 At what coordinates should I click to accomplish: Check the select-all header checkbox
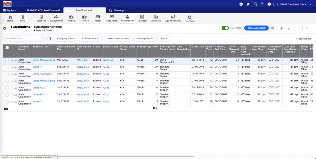pos(7,48)
